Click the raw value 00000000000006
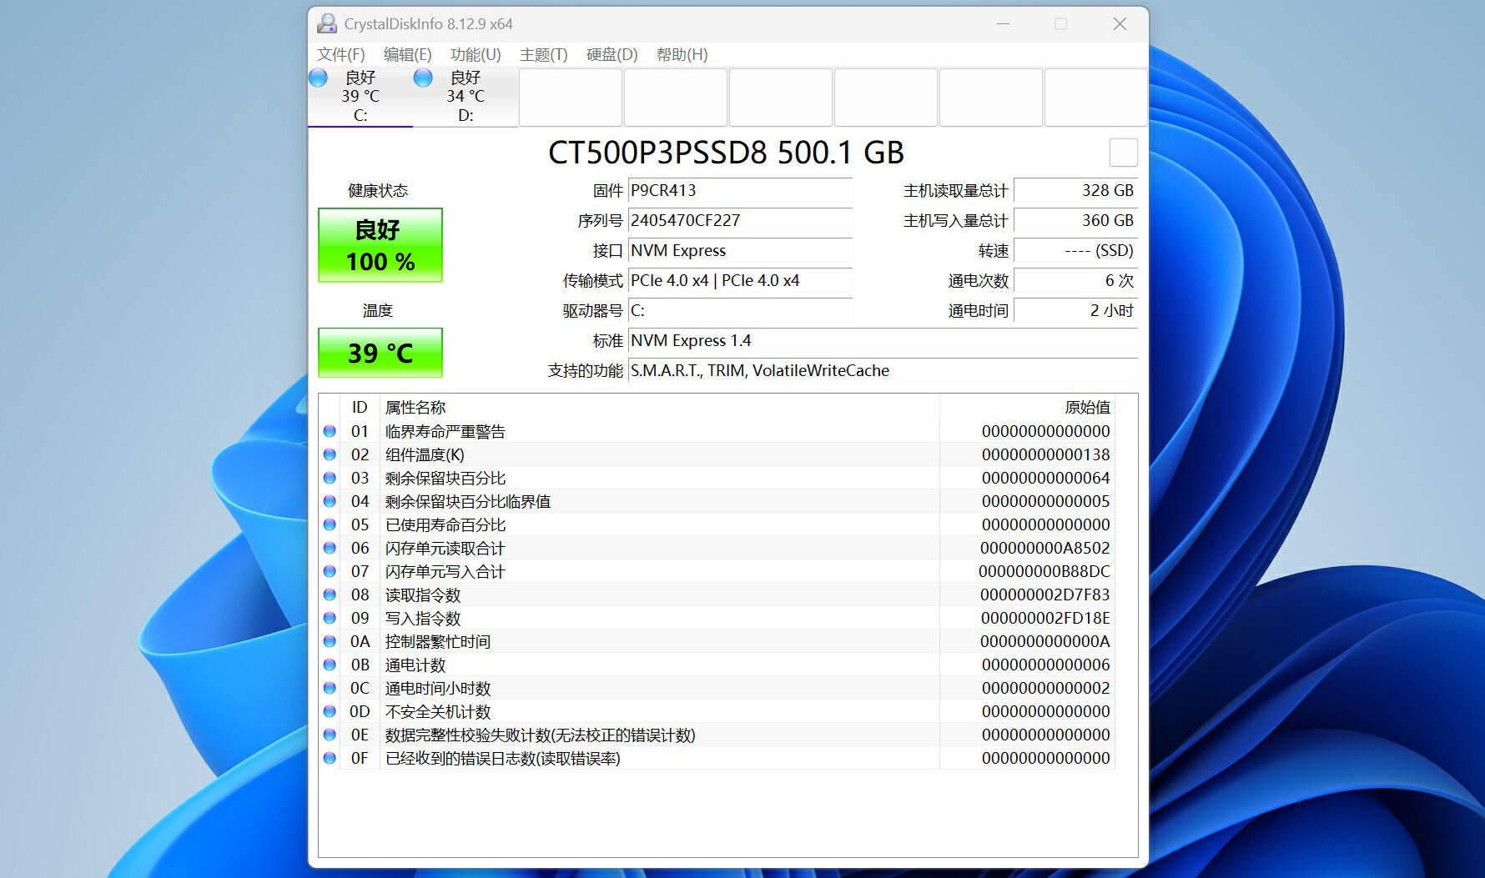This screenshot has width=1485, height=878. click(1045, 665)
